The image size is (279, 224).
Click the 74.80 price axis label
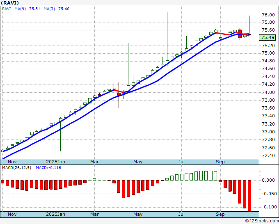[x=268, y=61]
